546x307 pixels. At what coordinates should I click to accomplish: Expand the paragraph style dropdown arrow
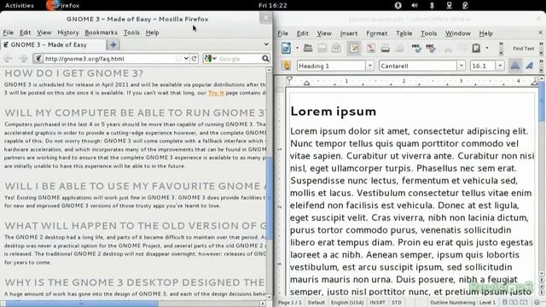point(369,66)
